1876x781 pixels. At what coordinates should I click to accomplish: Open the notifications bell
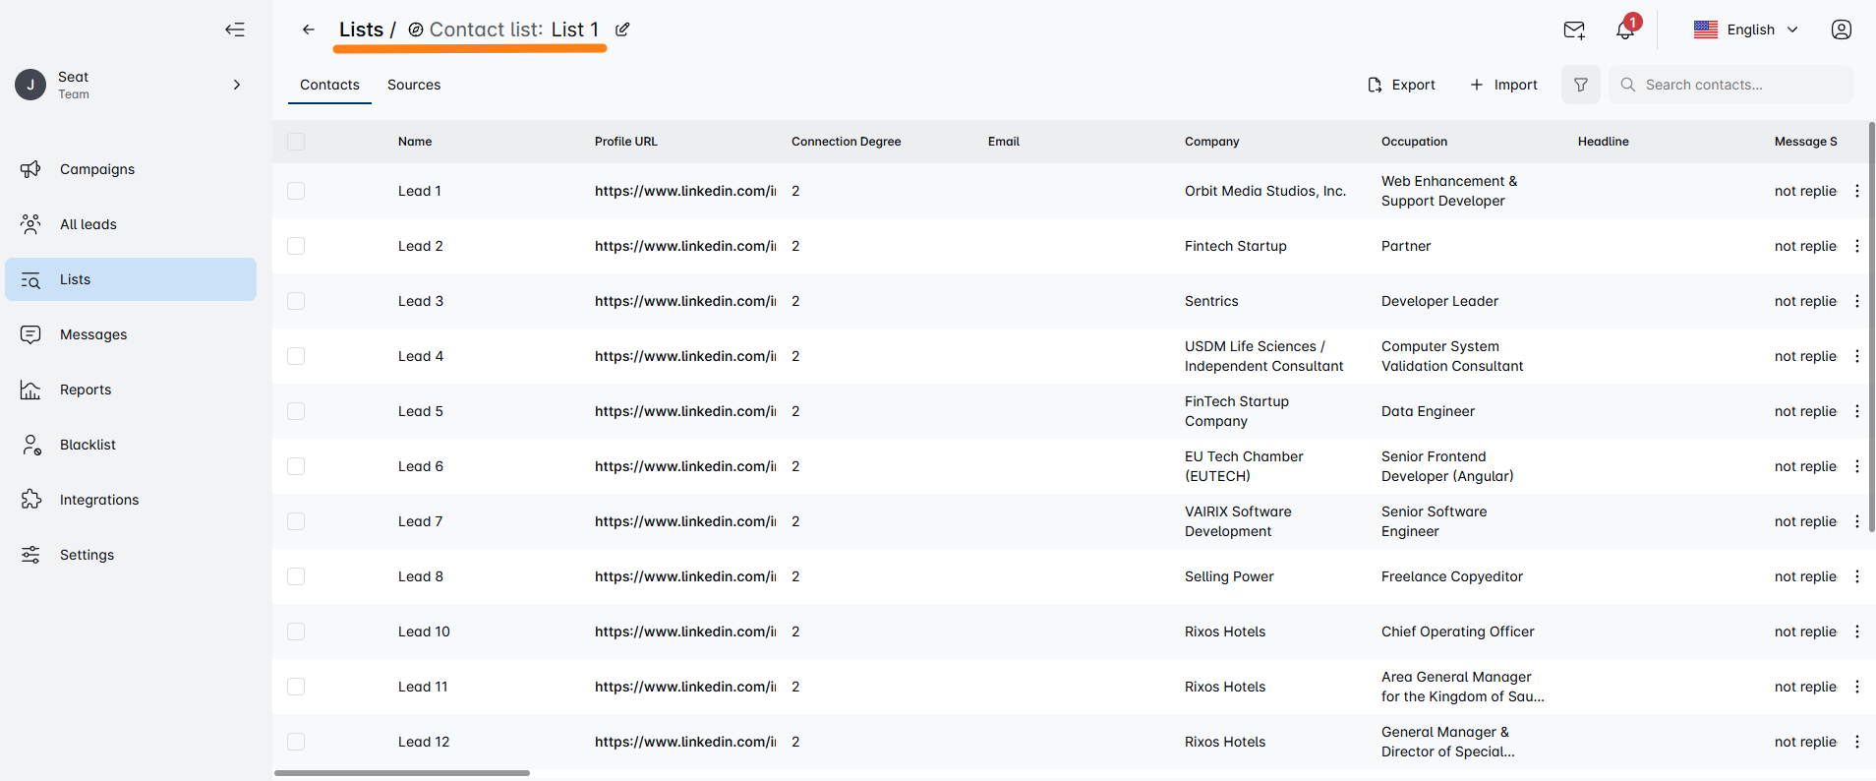(1625, 30)
